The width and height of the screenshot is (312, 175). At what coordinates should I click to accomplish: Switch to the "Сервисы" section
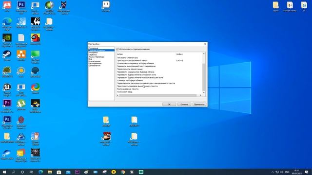tap(93, 54)
